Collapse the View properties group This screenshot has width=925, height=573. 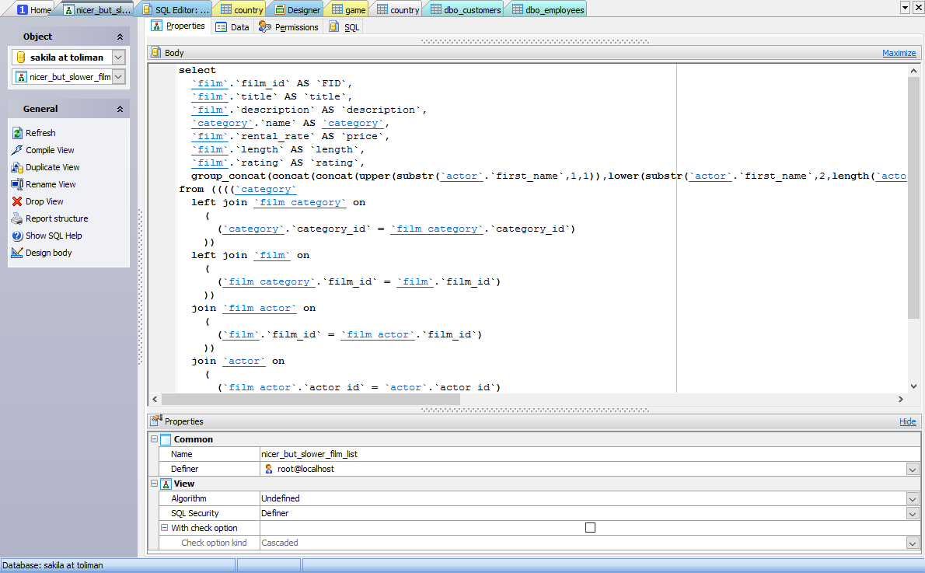tap(155, 484)
